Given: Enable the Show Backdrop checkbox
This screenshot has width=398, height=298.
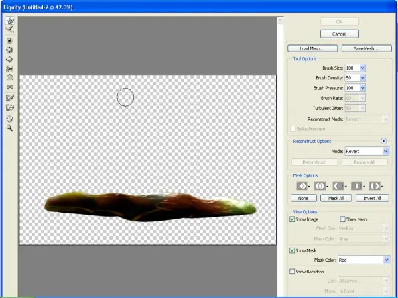Looking at the screenshot, I should click(292, 272).
